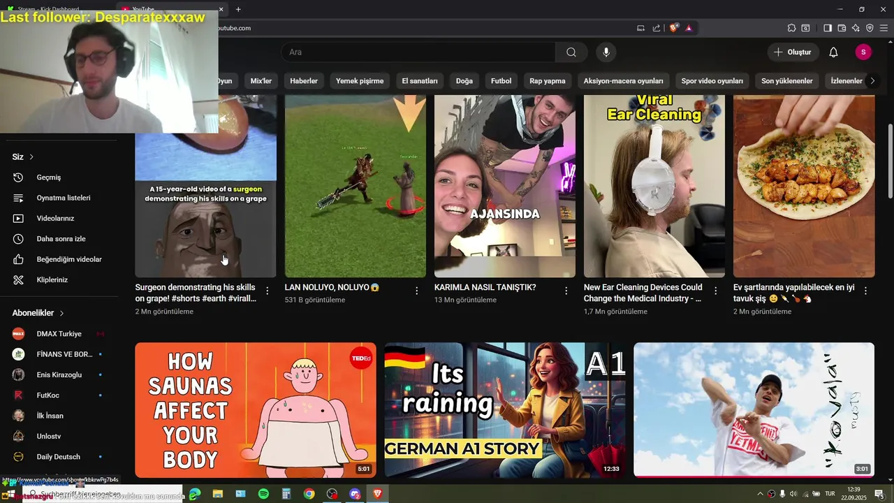Select the El sanatları filter chip
894x503 pixels.
(x=420, y=81)
